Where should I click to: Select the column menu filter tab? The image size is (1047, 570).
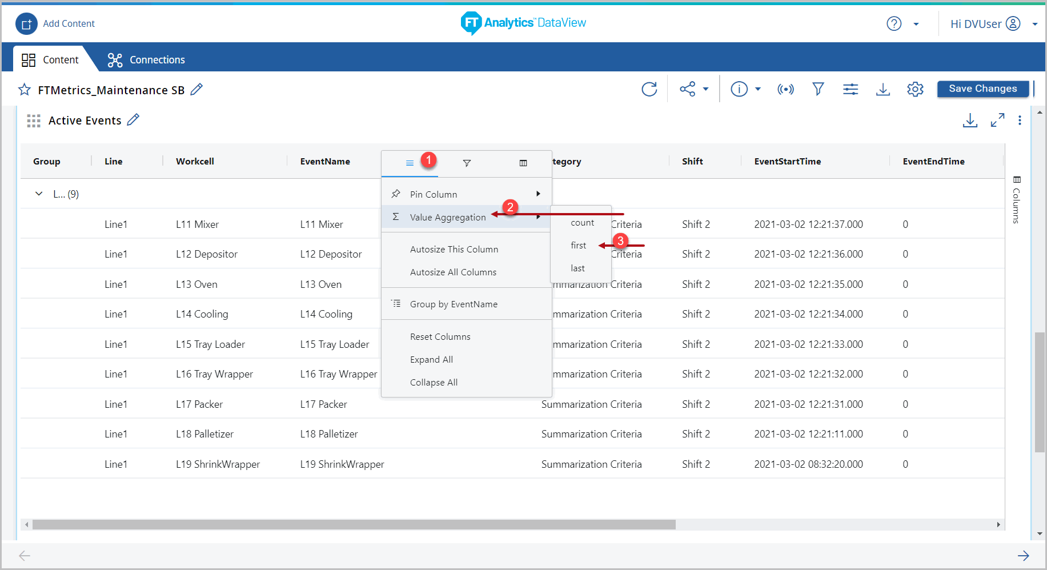467,163
